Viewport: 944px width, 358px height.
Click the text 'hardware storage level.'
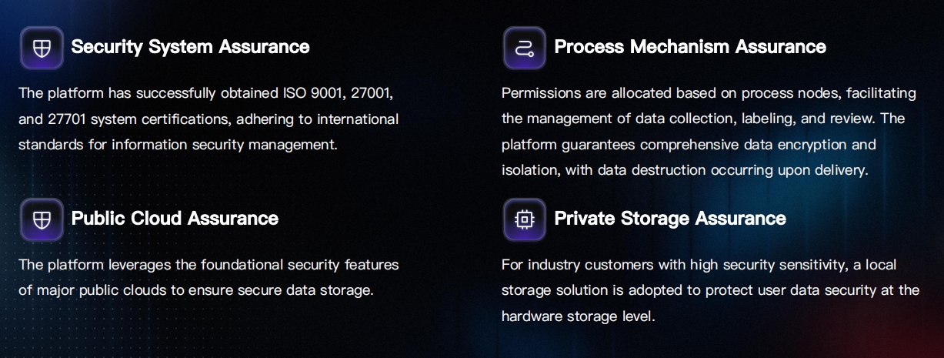pos(578,316)
